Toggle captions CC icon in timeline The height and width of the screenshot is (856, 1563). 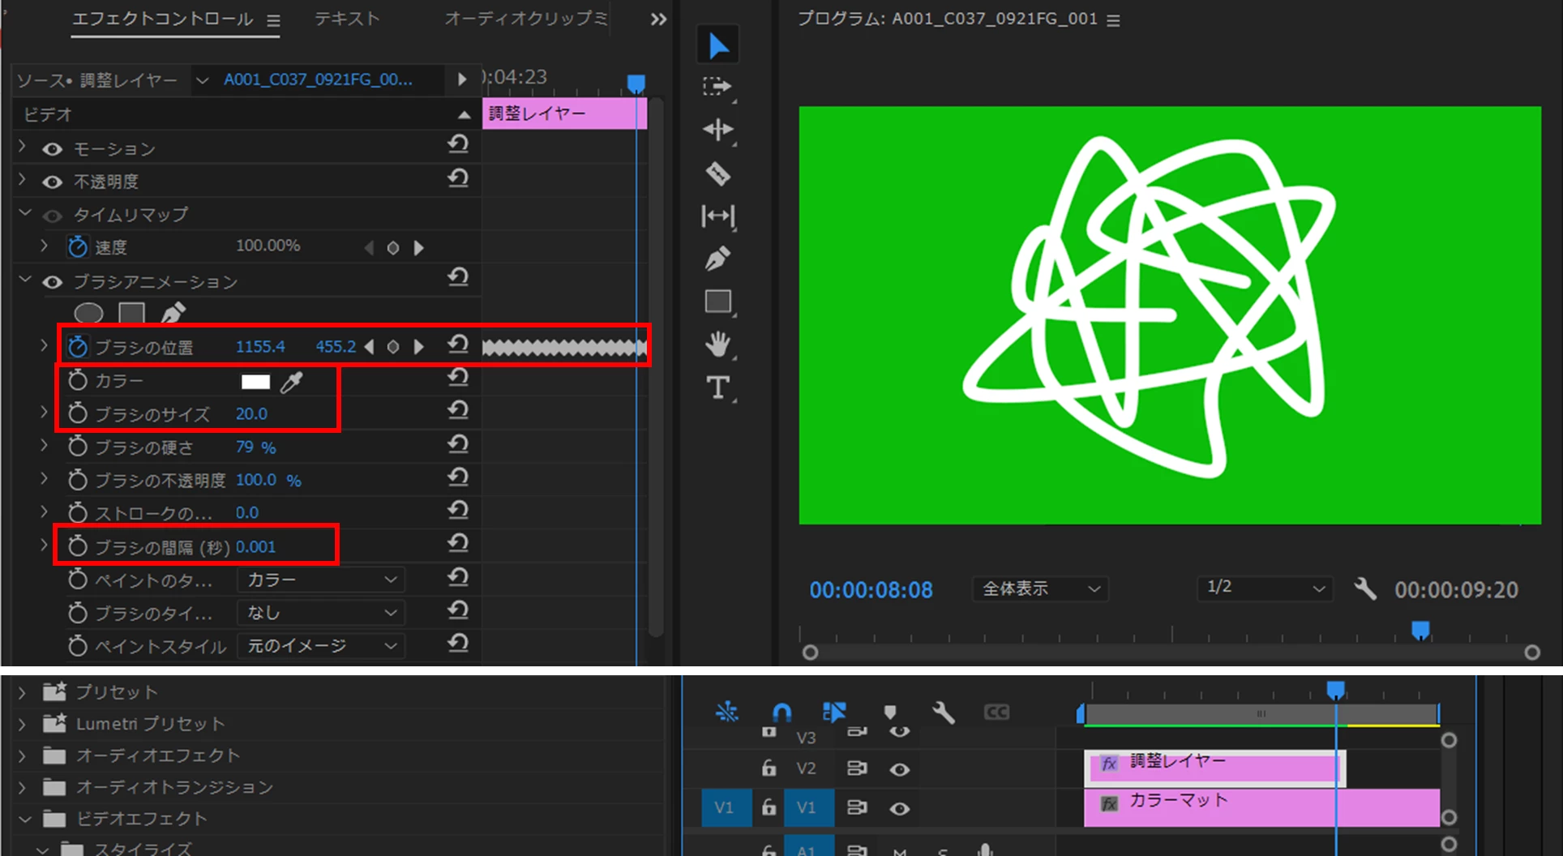coord(996,713)
